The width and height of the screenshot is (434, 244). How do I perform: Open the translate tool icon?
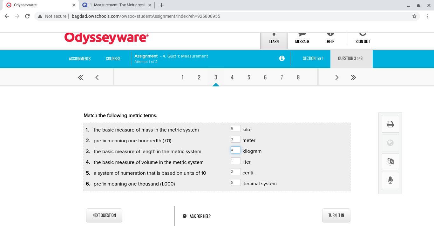point(390,162)
